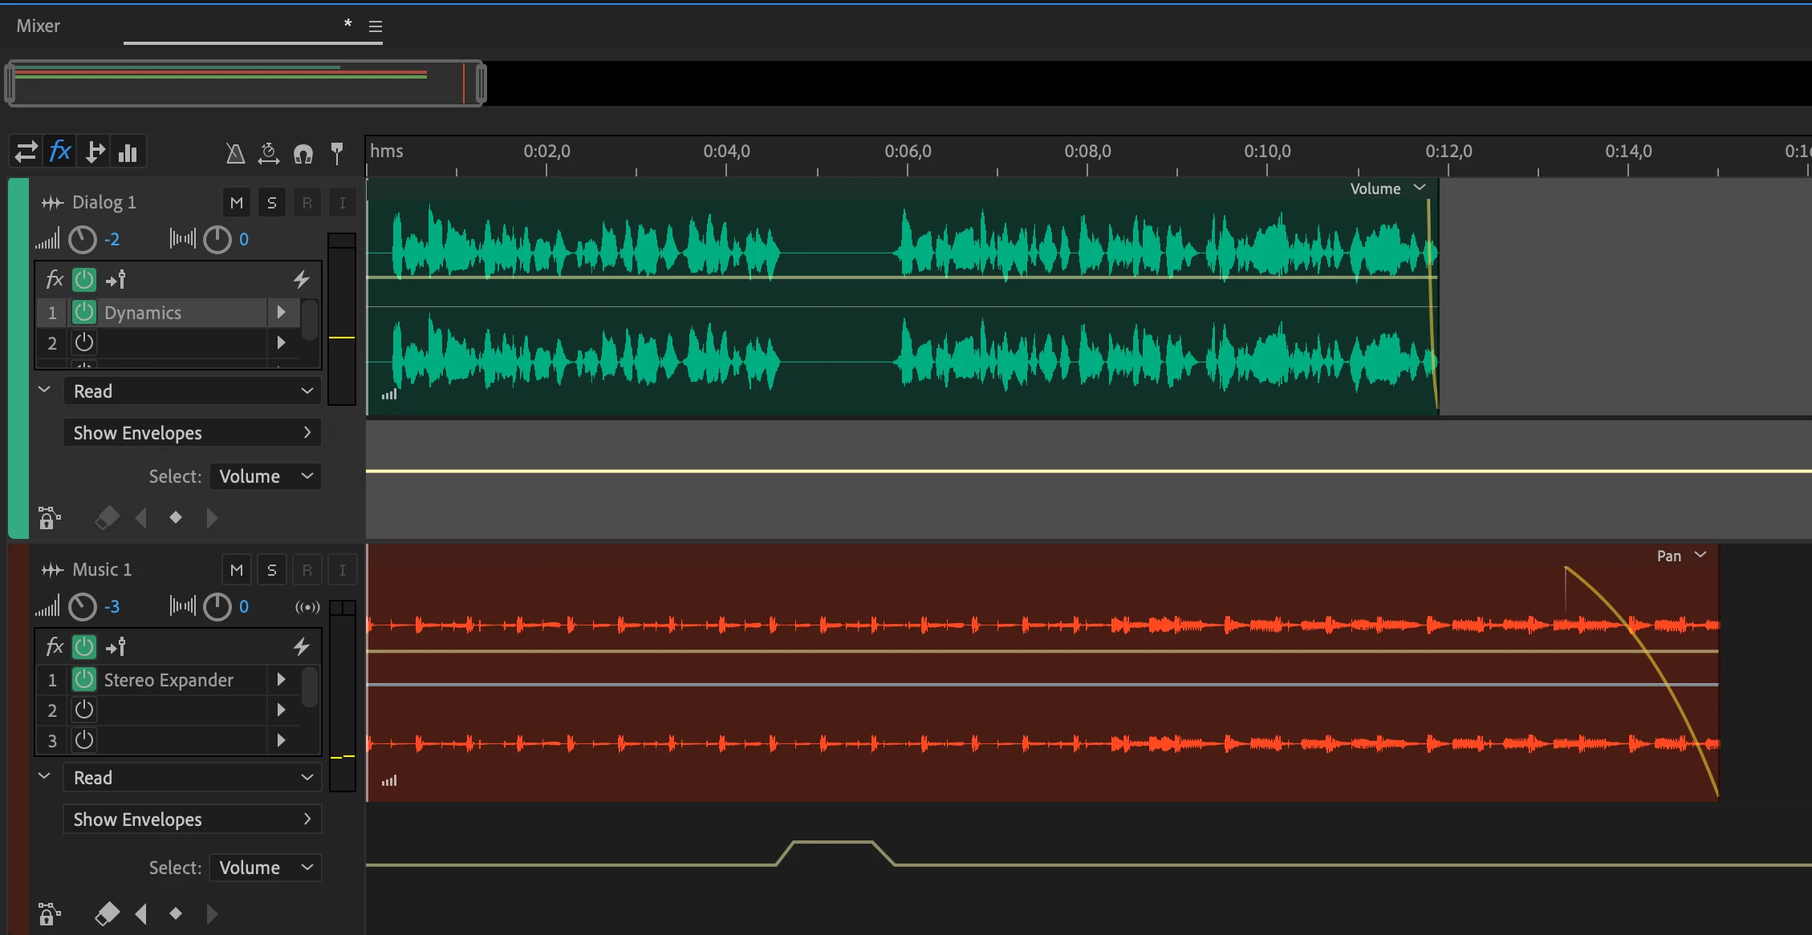Image resolution: width=1812 pixels, height=935 pixels.
Task: Solo the Music 1 track
Action: coord(271,570)
